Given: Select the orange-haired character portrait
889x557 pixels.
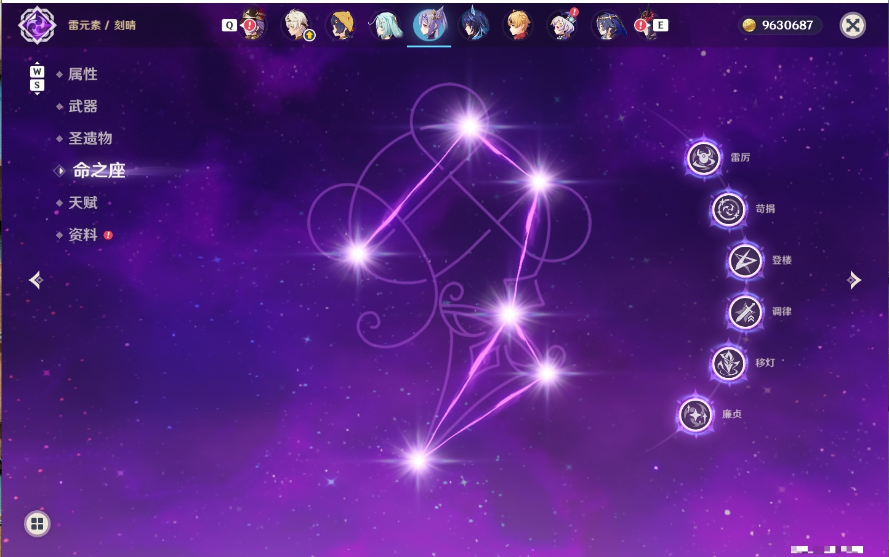Looking at the screenshot, I should 518,25.
